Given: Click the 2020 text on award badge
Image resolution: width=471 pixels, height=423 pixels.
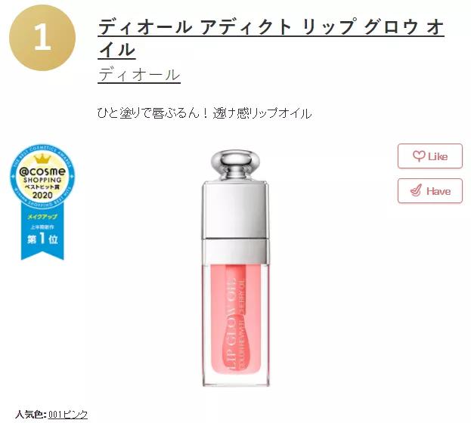Looking at the screenshot, I should pyautogui.click(x=42, y=195).
